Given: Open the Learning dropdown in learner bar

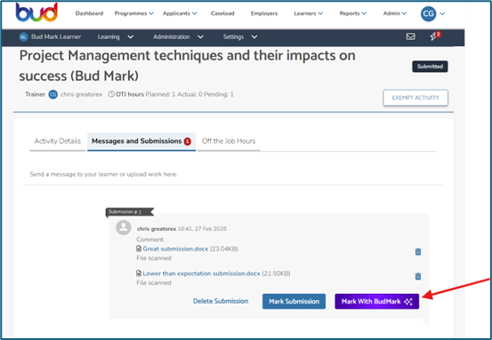Looking at the screenshot, I should coord(116,37).
